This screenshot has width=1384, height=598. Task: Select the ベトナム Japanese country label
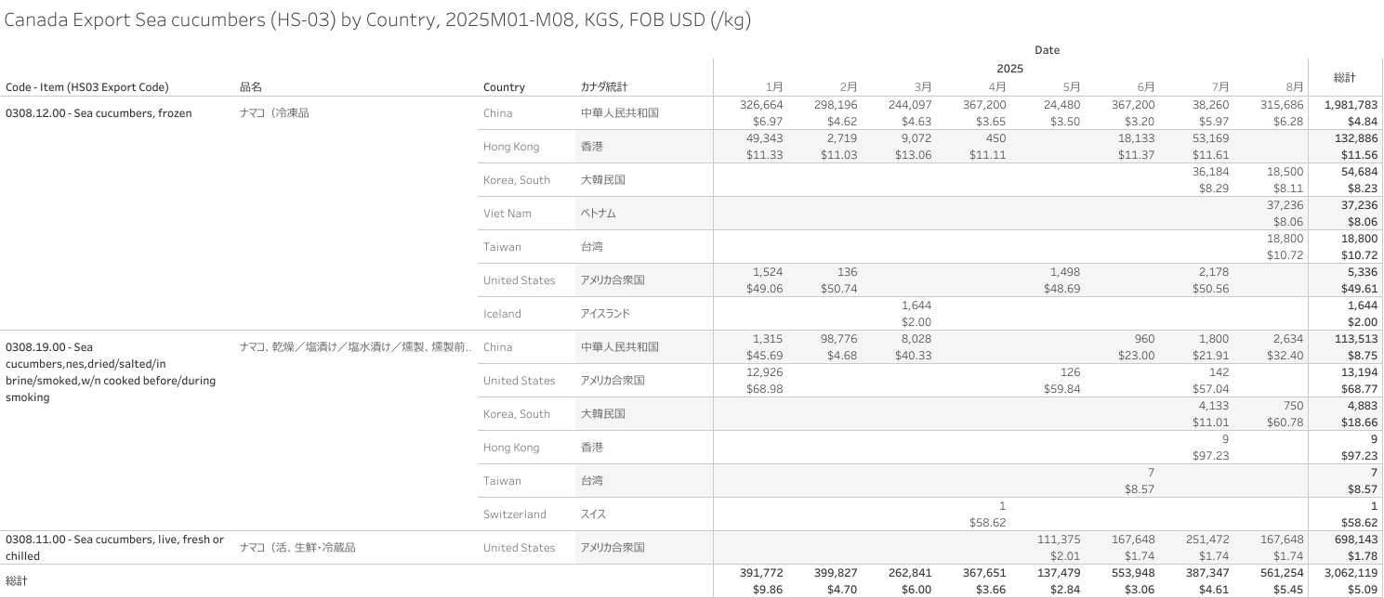[x=599, y=214]
